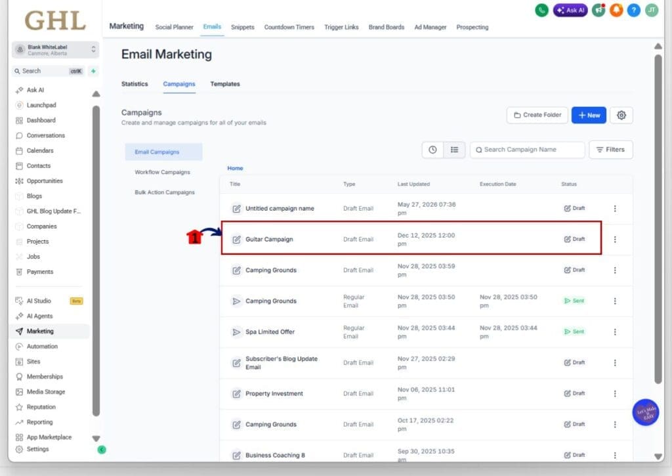
Task: Open AI Studio in the sidebar
Action: pyautogui.click(x=39, y=301)
